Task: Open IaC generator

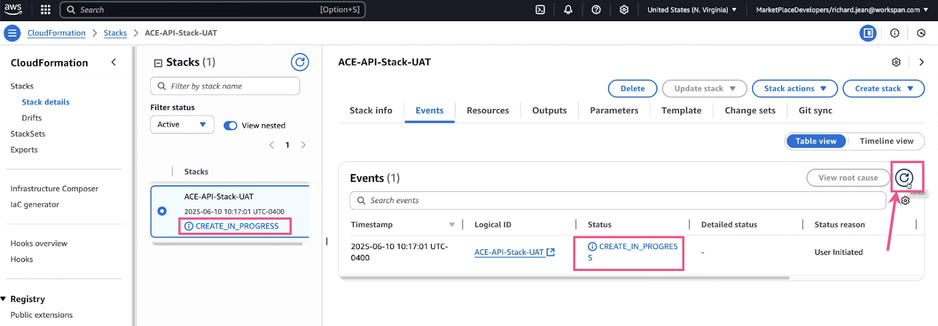Action: tap(35, 205)
